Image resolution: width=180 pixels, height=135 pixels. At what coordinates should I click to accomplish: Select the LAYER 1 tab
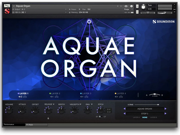click(23, 93)
